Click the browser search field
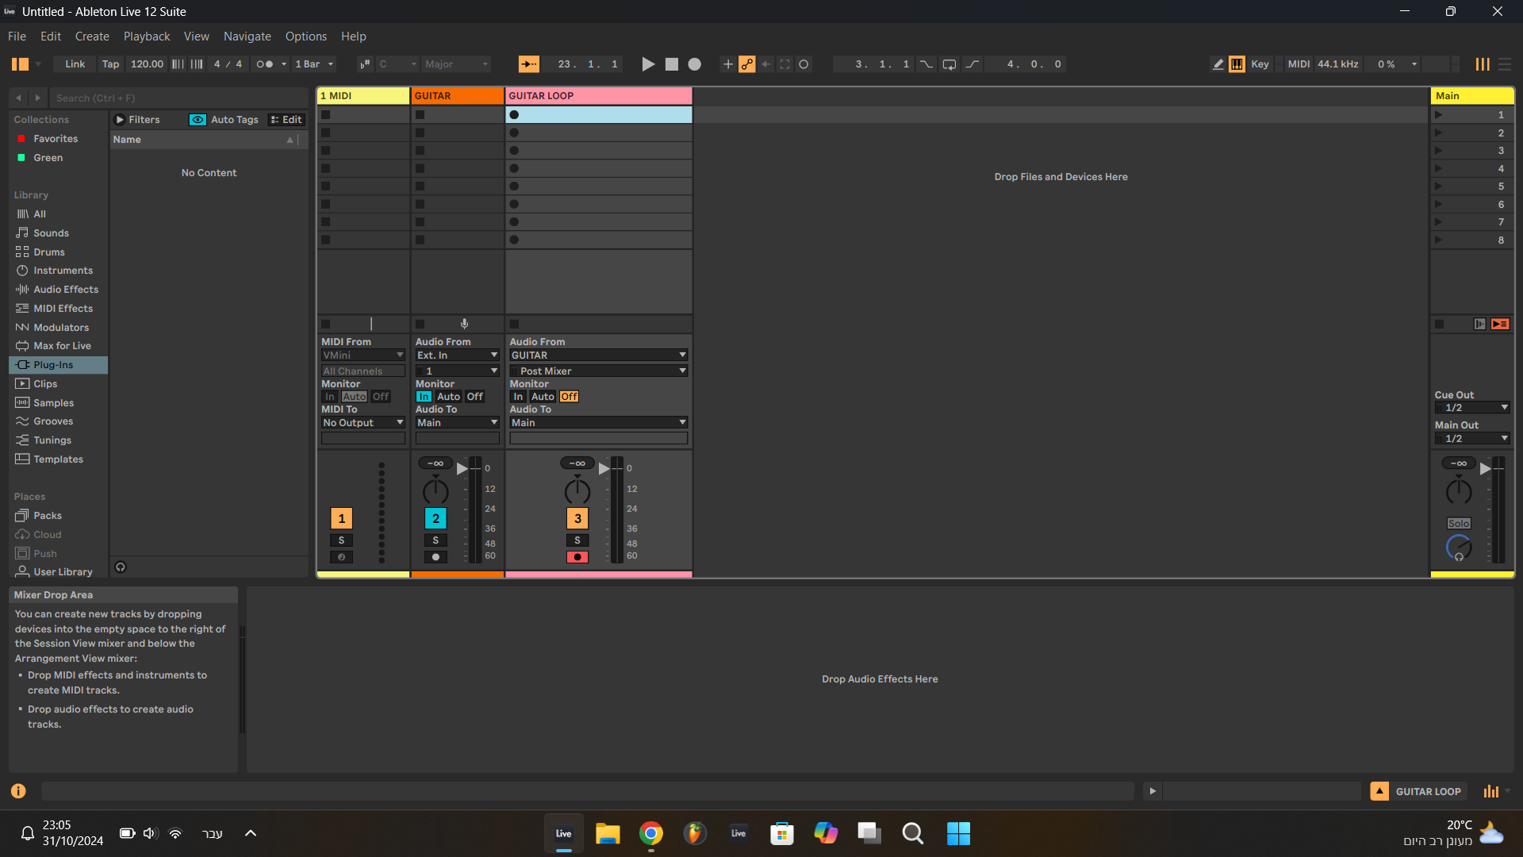The width and height of the screenshot is (1523, 857). tap(178, 98)
